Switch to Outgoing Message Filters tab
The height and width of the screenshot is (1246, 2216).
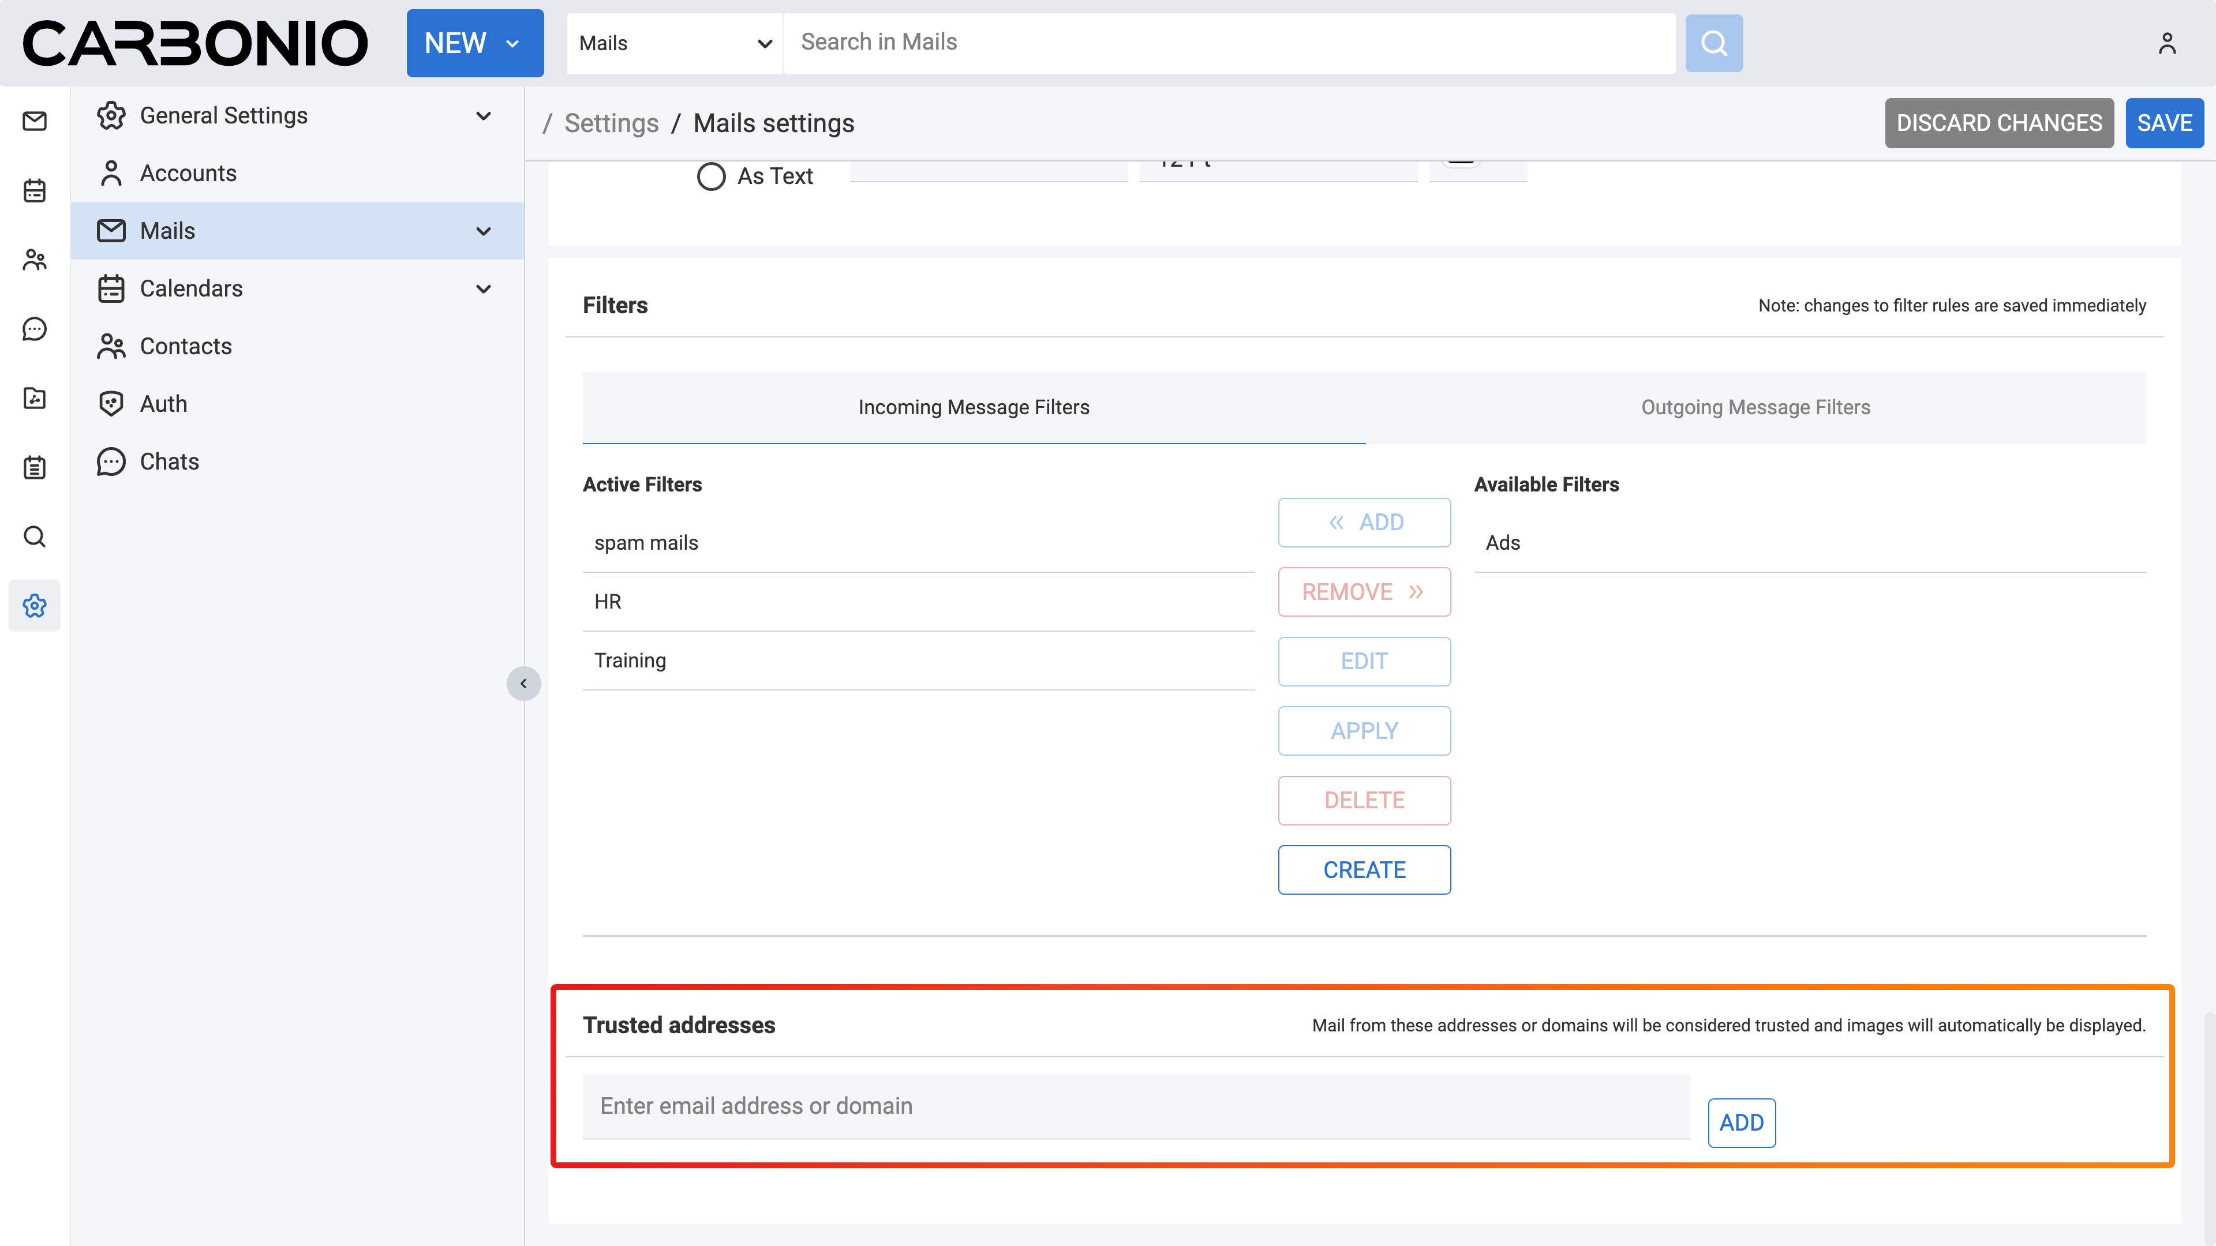[1755, 408]
